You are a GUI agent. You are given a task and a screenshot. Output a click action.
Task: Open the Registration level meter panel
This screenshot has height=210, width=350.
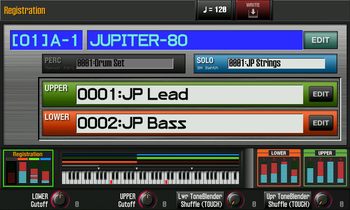click(x=28, y=168)
